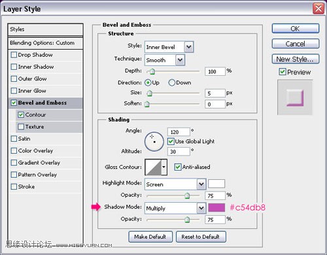Click the Size value input field
327x255 pixels.
[215, 93]
